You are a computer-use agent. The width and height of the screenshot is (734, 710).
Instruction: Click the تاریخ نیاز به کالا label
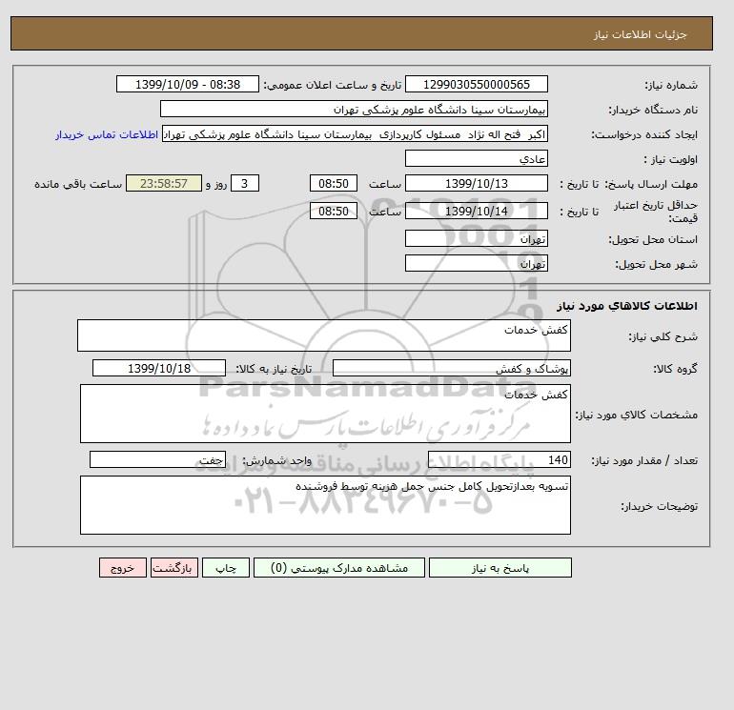pos(274,369)
